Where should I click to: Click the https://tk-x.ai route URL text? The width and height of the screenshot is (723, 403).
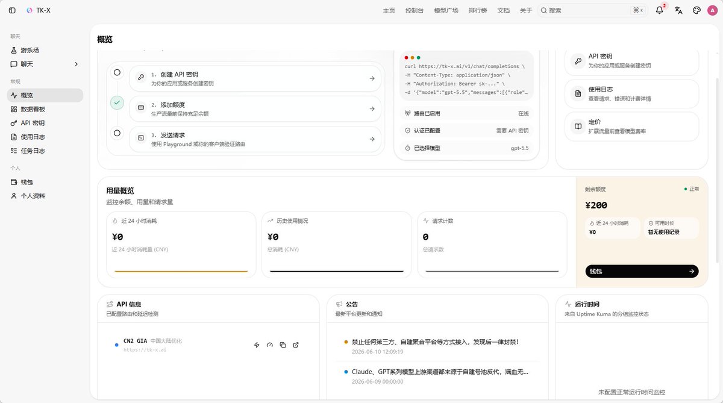145,349
